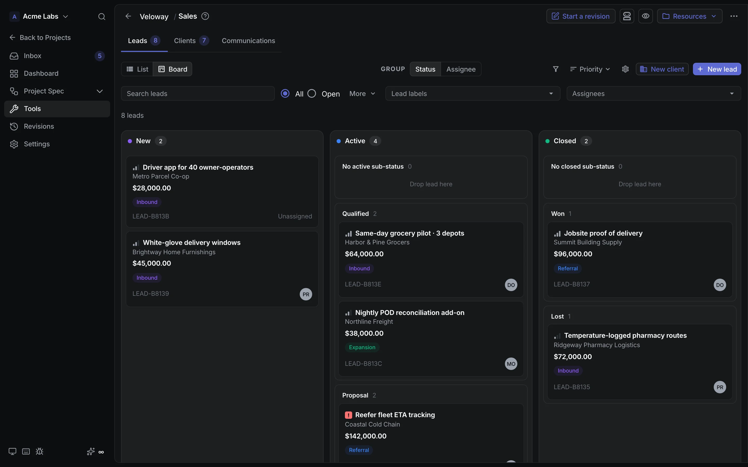Click the AI sparkles icon
The image size is (748, 467).
(91, 451)
